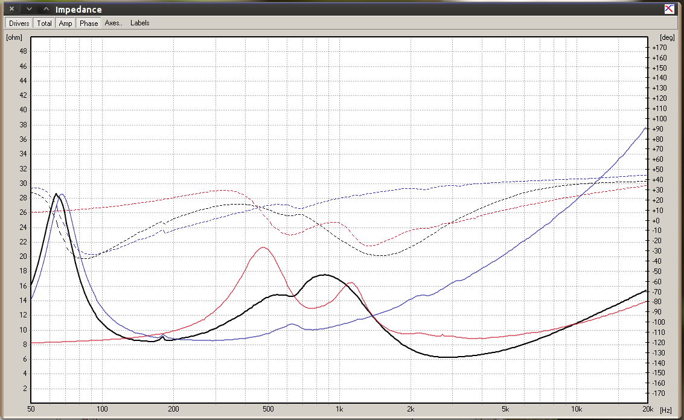This screenshot has width=684, height=420.
Task: Click the black curve's resonance peak near 28 ohm
Action: [56, 194]
